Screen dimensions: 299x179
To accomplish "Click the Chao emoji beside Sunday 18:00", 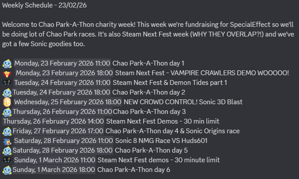I will 7,170.
